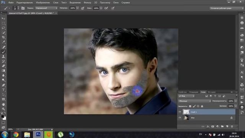The image size is (245, 138).
Task: Select the Gradient tool
Action: [3, 71]
